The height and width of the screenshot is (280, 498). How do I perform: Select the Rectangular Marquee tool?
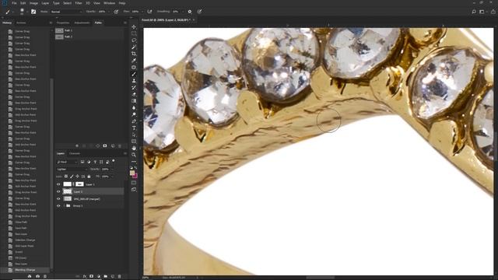click(134, 33)
